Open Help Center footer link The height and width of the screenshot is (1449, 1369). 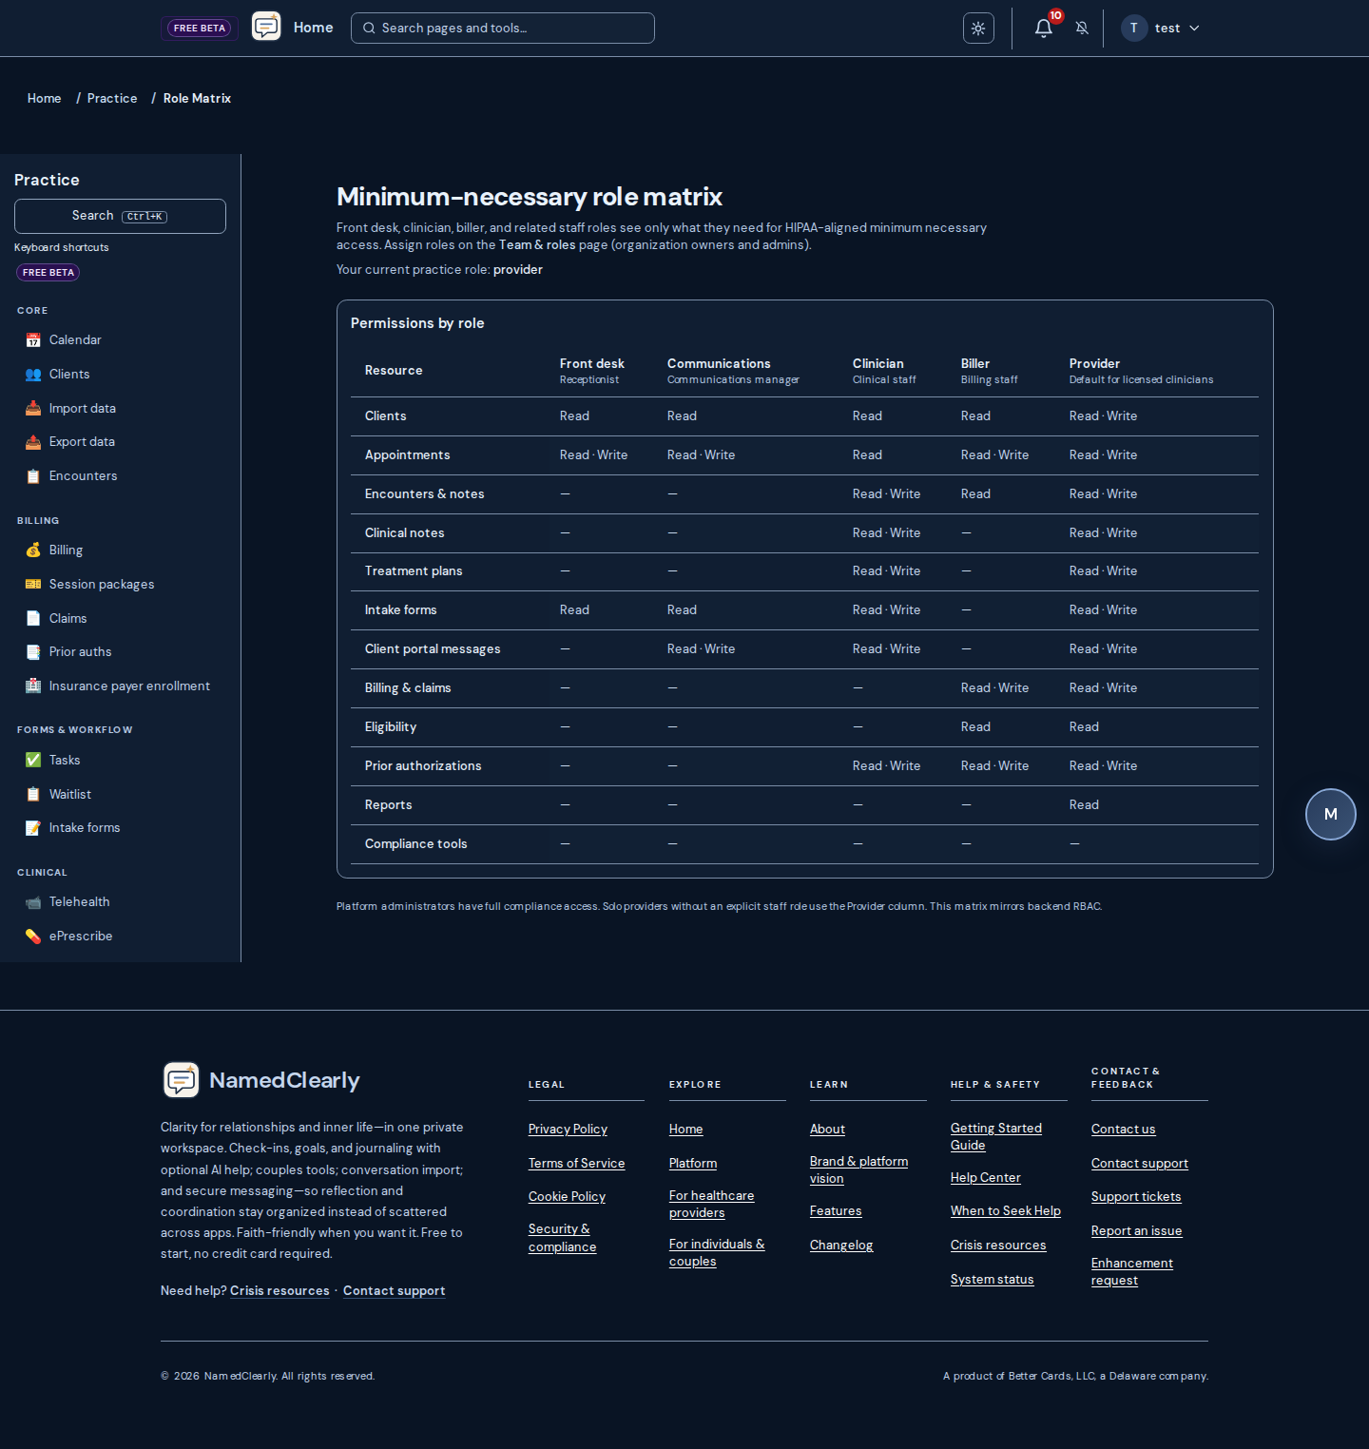985,1178
